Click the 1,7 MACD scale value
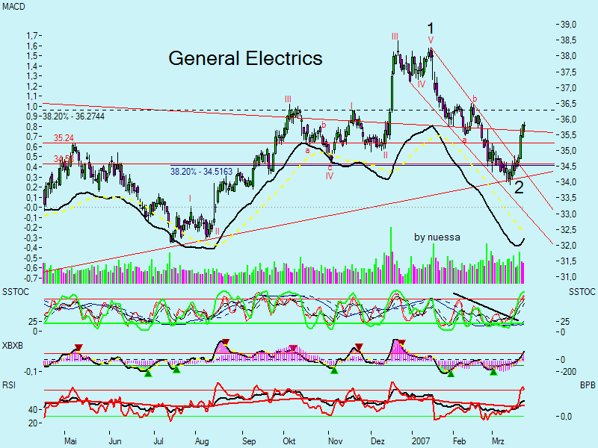The height and width of the screenshot is (448, 598). [31, 36]
